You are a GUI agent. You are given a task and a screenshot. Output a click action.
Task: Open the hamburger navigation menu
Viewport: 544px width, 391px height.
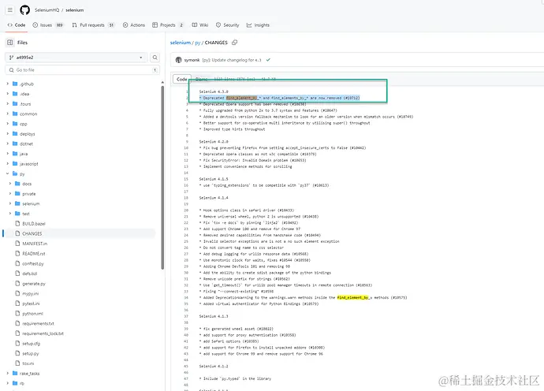[x=10, y=10]
